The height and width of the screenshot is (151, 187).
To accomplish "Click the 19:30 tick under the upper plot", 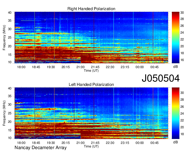I will pos(51,67).
